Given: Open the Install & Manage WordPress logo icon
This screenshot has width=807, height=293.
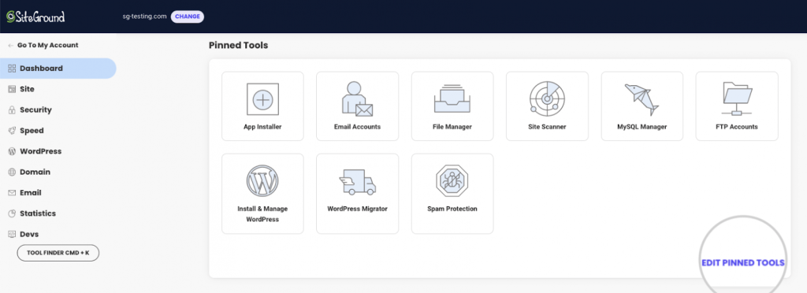Looking at the screenshot, I should [262, 181].
